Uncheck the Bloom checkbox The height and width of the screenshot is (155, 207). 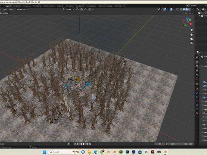tap(204, 86)
